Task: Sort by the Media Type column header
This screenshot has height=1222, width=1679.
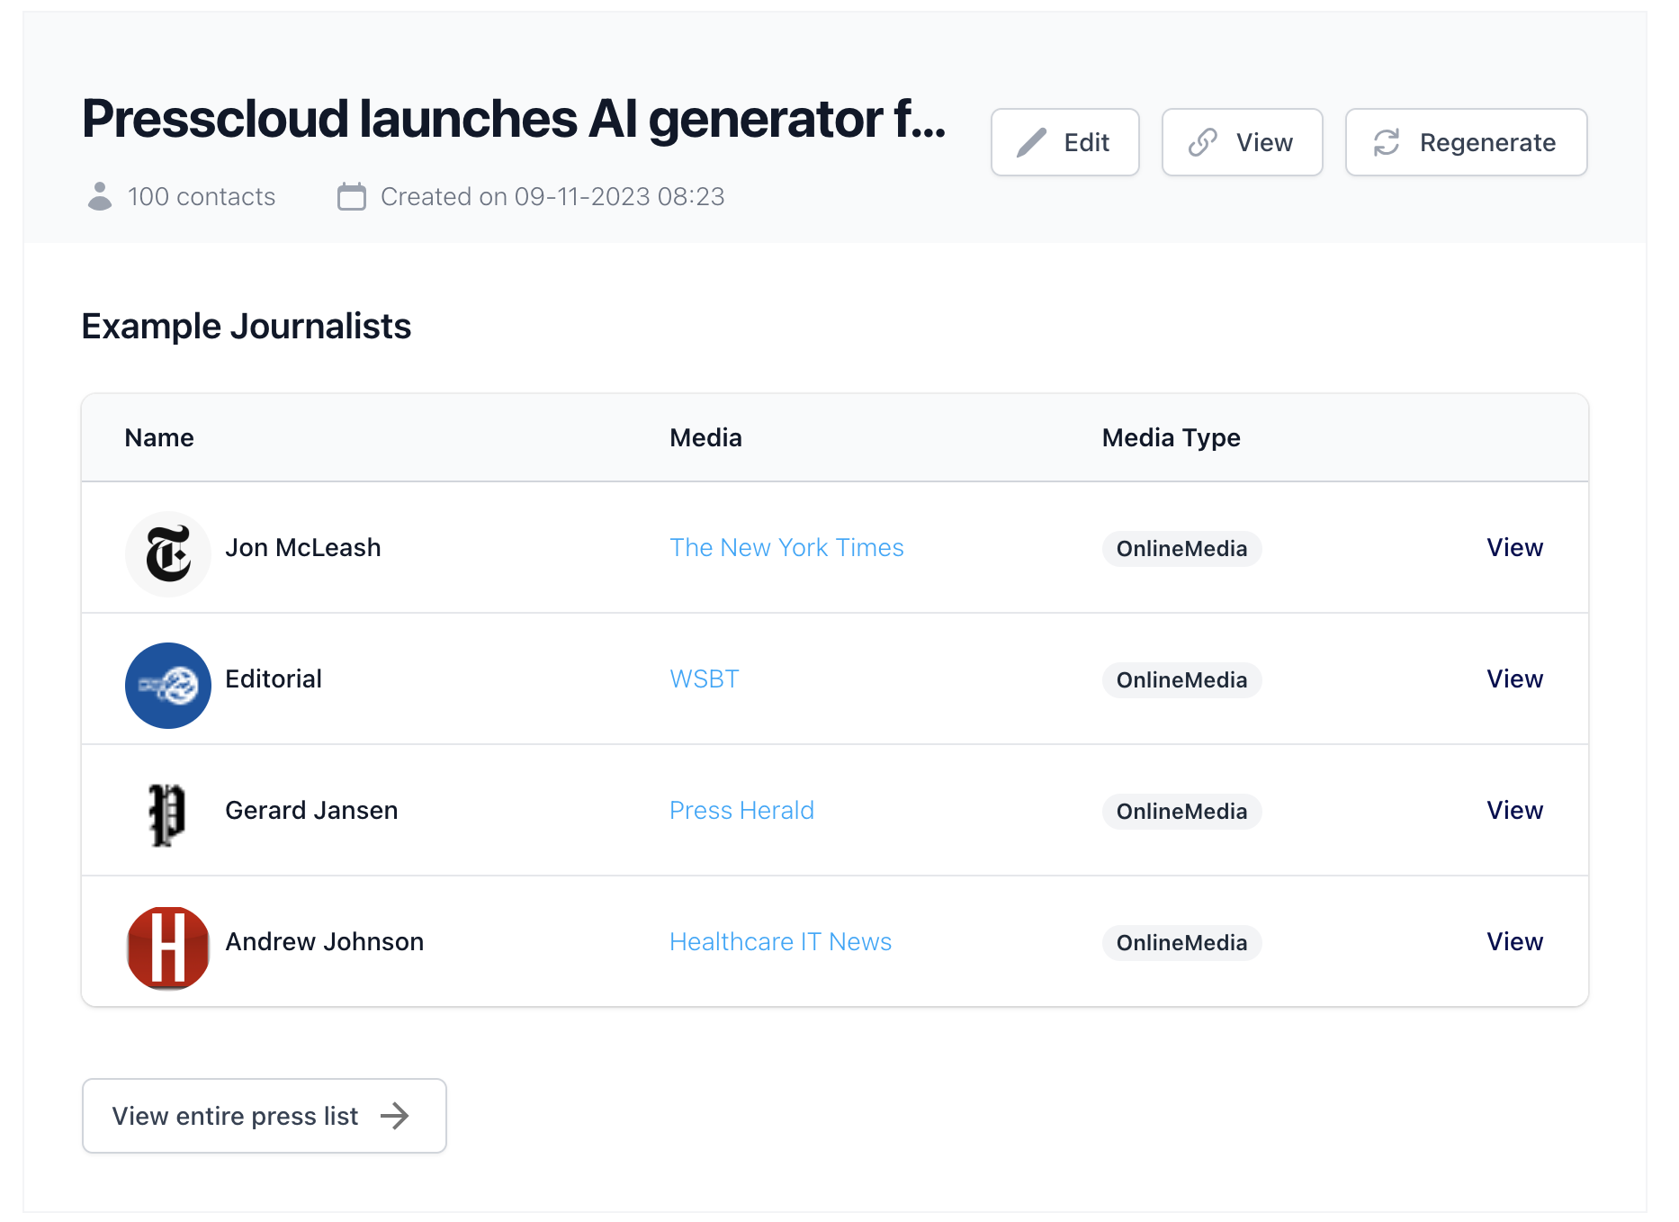Action: (1171, 437)
